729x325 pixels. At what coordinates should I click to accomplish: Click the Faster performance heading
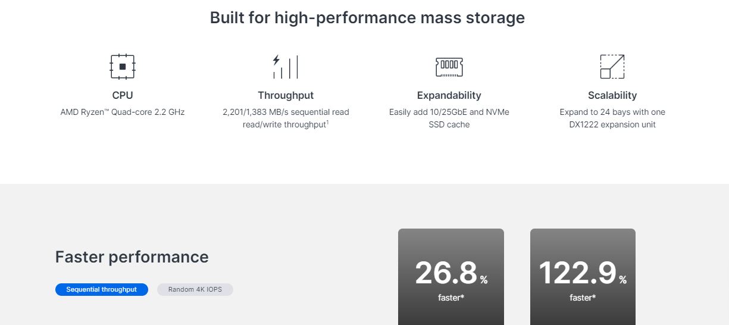(x=132, y=257)
